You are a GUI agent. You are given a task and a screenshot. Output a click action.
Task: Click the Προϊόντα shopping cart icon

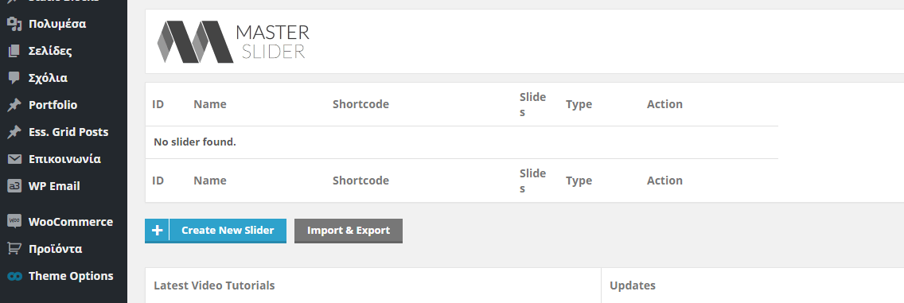14,249
